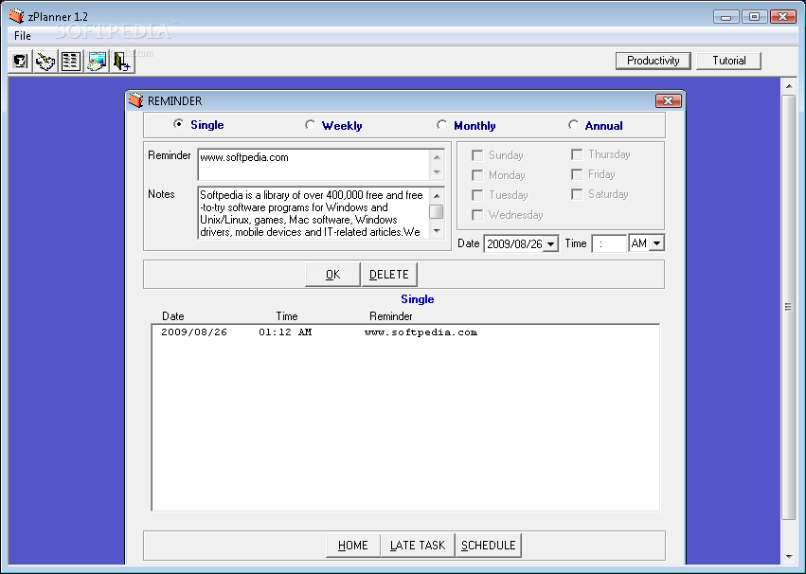
Task: Click the OK button
Action: (x=332, y=275)
